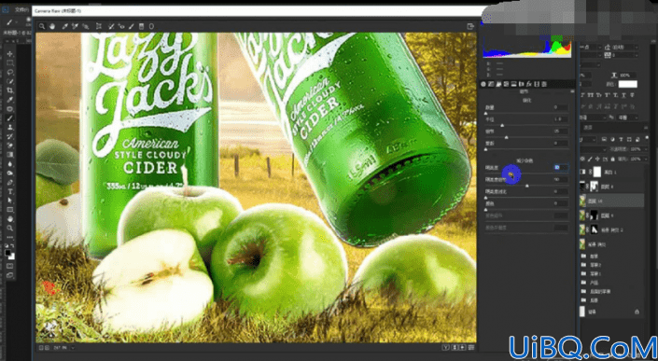Select the Rectangular Marquee tool
658x361 pixels.
(10, 63)
